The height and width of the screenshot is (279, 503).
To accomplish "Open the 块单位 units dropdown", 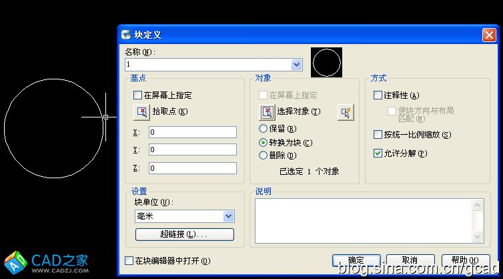I will click(x=228, y=216).
